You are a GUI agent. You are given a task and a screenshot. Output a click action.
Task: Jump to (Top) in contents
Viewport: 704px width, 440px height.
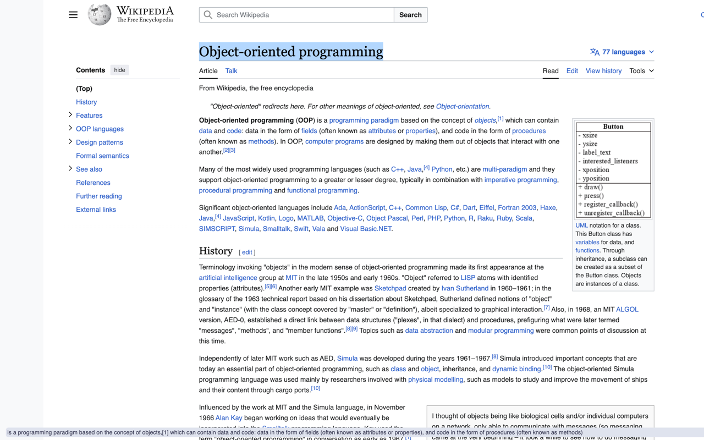[x=84, y=89]
